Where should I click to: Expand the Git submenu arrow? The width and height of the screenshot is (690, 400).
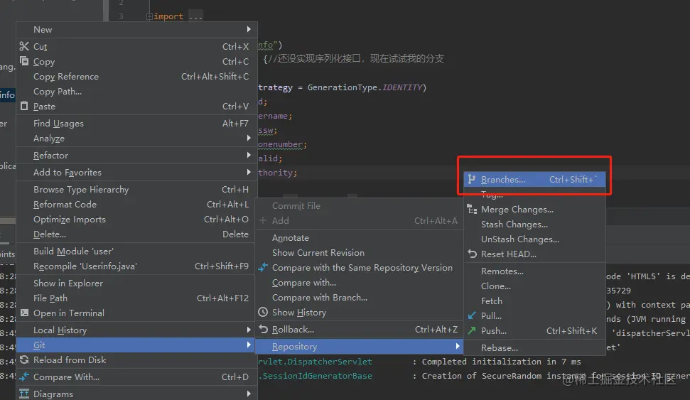point(249,345)
